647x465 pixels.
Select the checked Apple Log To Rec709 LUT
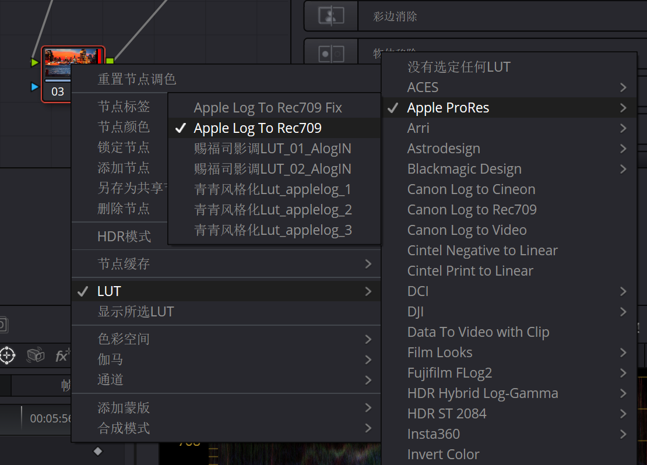click(258, 128)
